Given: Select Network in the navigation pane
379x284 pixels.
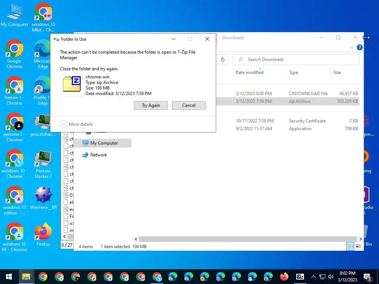Looking at the screenshot, I should (x=98, y=155).
